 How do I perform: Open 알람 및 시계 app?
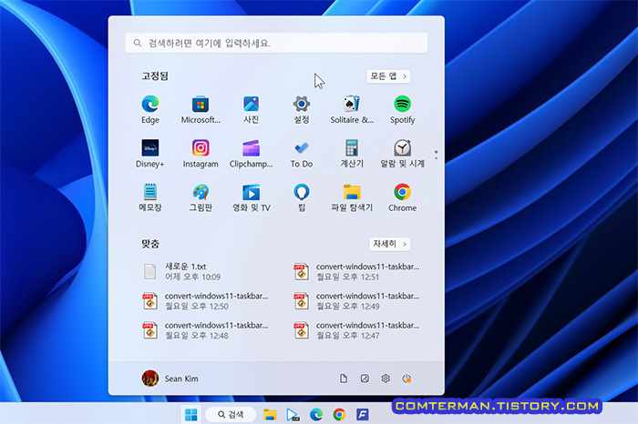403,154
